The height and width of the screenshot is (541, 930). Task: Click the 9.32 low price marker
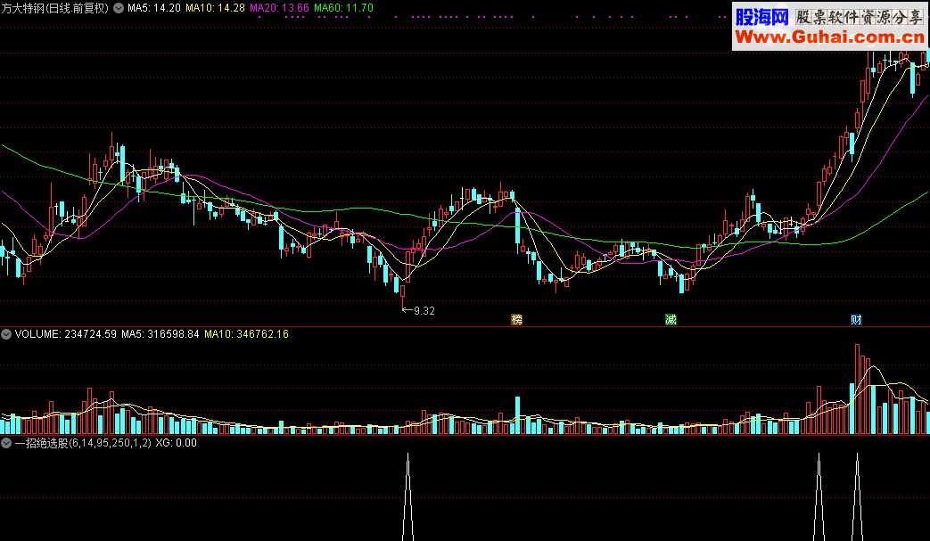419,310
